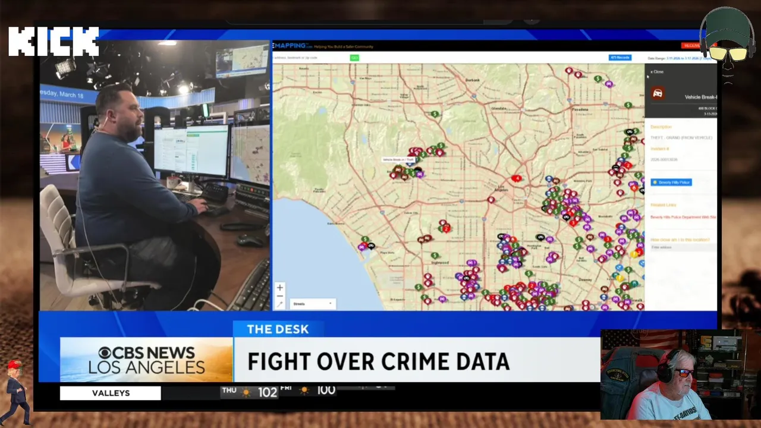
Task: Select maroon marker pair west of Culver City
Action: 423,240
